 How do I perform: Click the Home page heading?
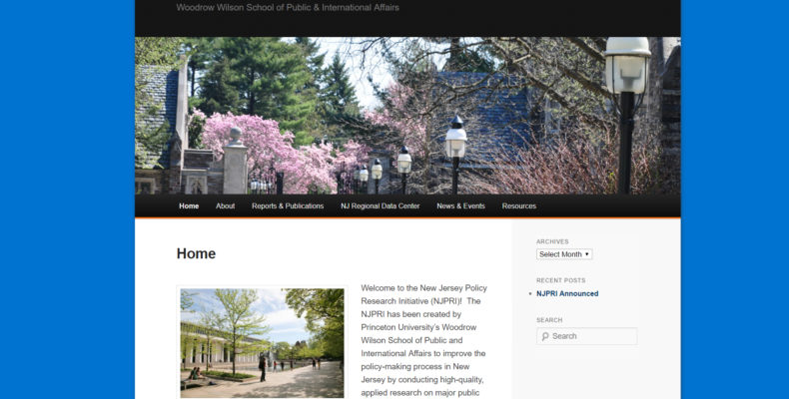point(196,253)
